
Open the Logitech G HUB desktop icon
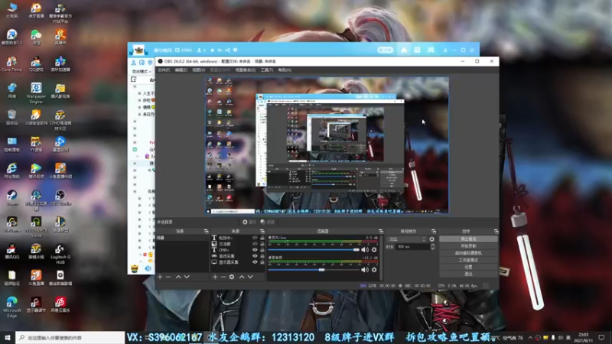point(60,254)
